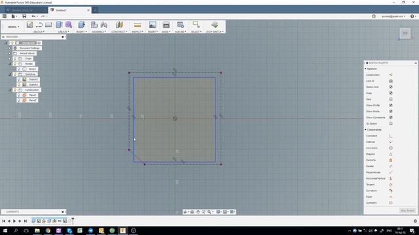The width and height of the screenshot is (419, 235).
Task: Click the Offset Plane icon above Construct
Action: 119,25
